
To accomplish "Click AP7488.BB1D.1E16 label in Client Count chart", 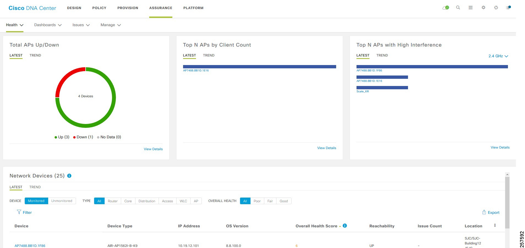I will tap(196, 71).
